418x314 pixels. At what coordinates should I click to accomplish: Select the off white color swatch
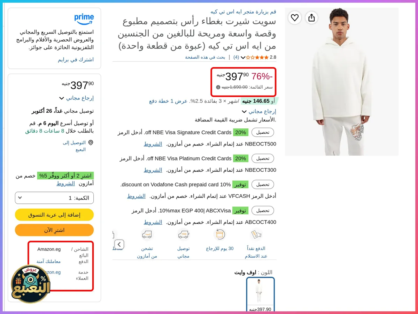coord(260,295)
